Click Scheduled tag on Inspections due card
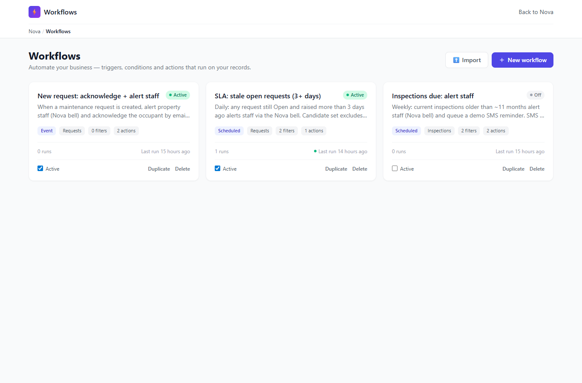 coord(406,131)
